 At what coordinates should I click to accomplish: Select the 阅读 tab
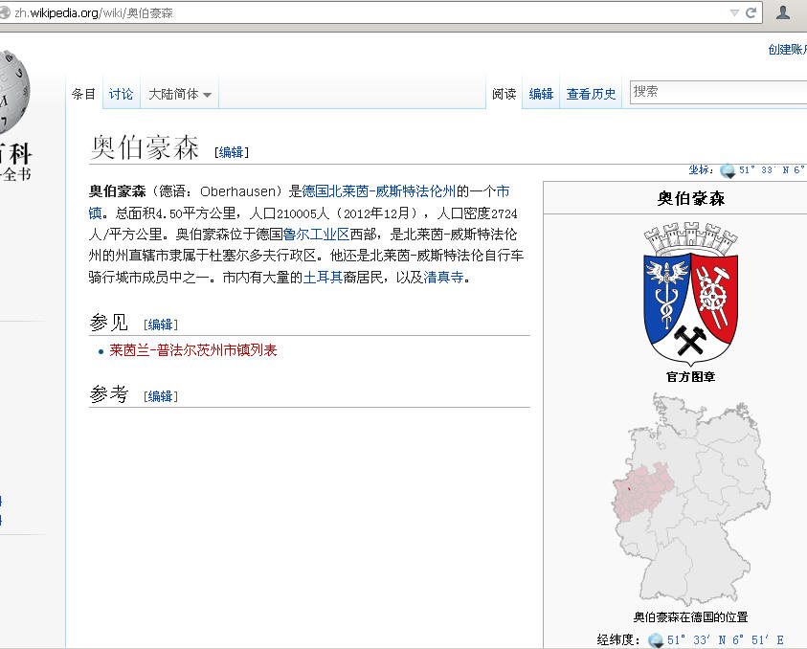504,94
